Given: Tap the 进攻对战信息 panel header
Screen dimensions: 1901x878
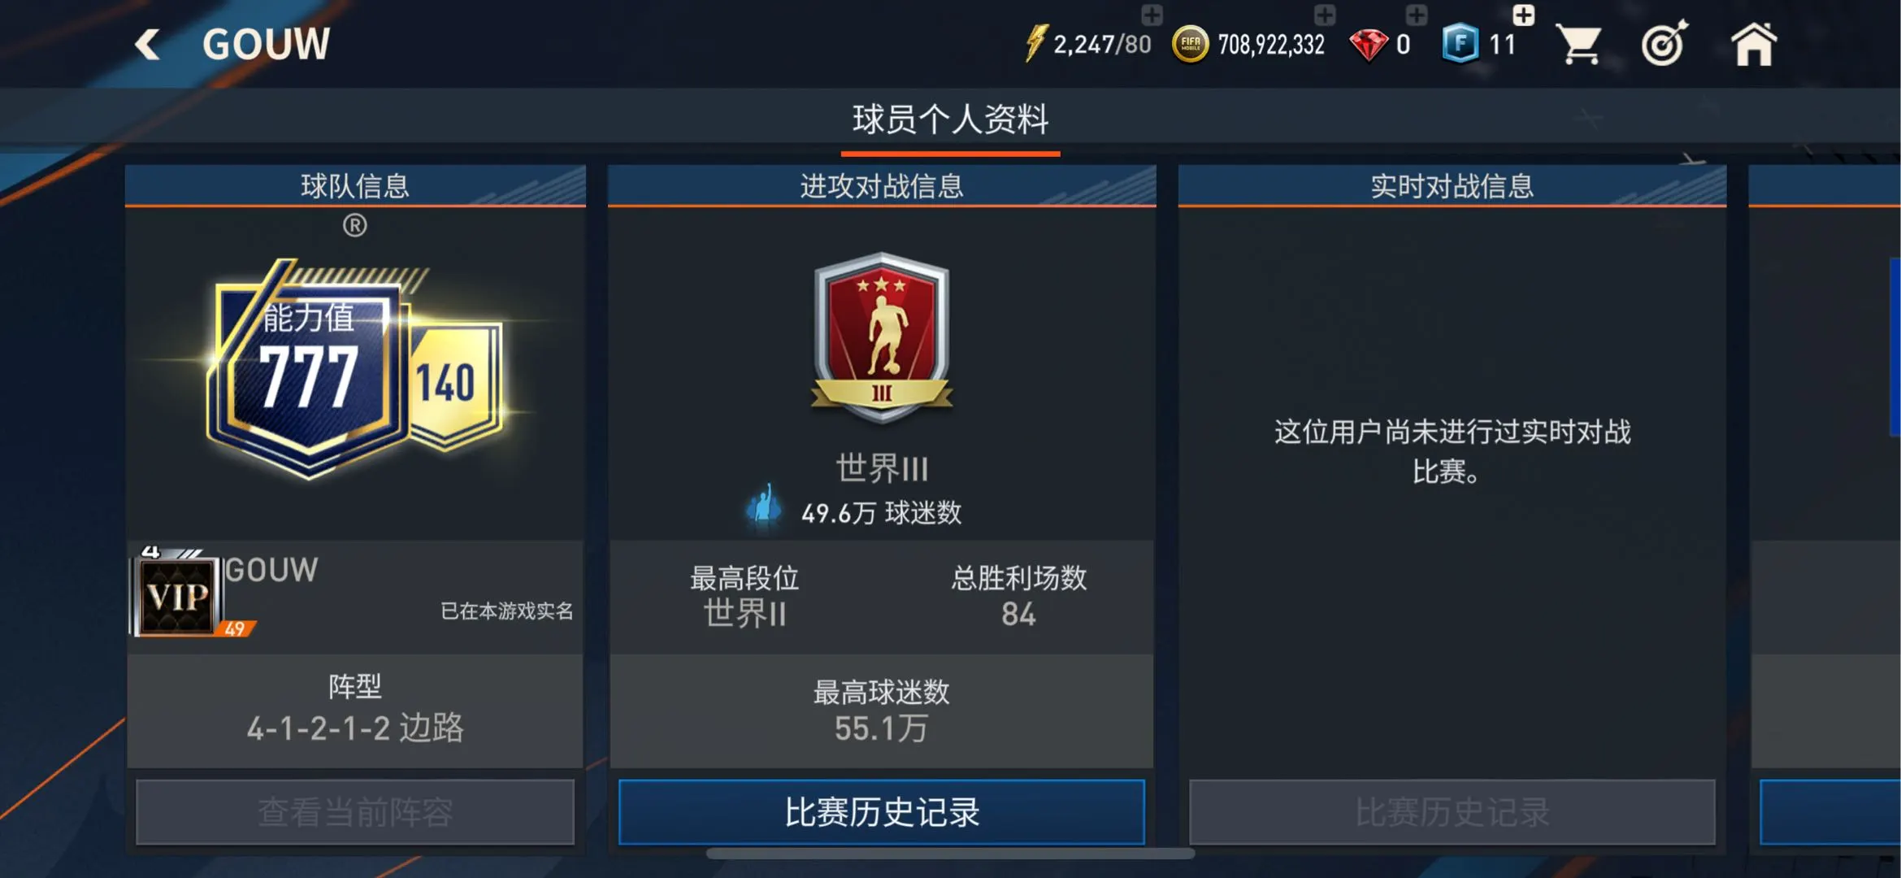Looking at the screenshot, I should (x=882, y=186).
